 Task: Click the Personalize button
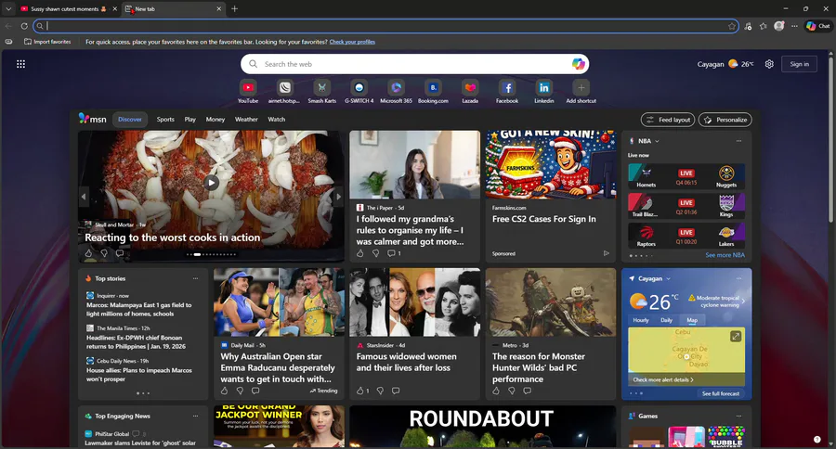725,120
